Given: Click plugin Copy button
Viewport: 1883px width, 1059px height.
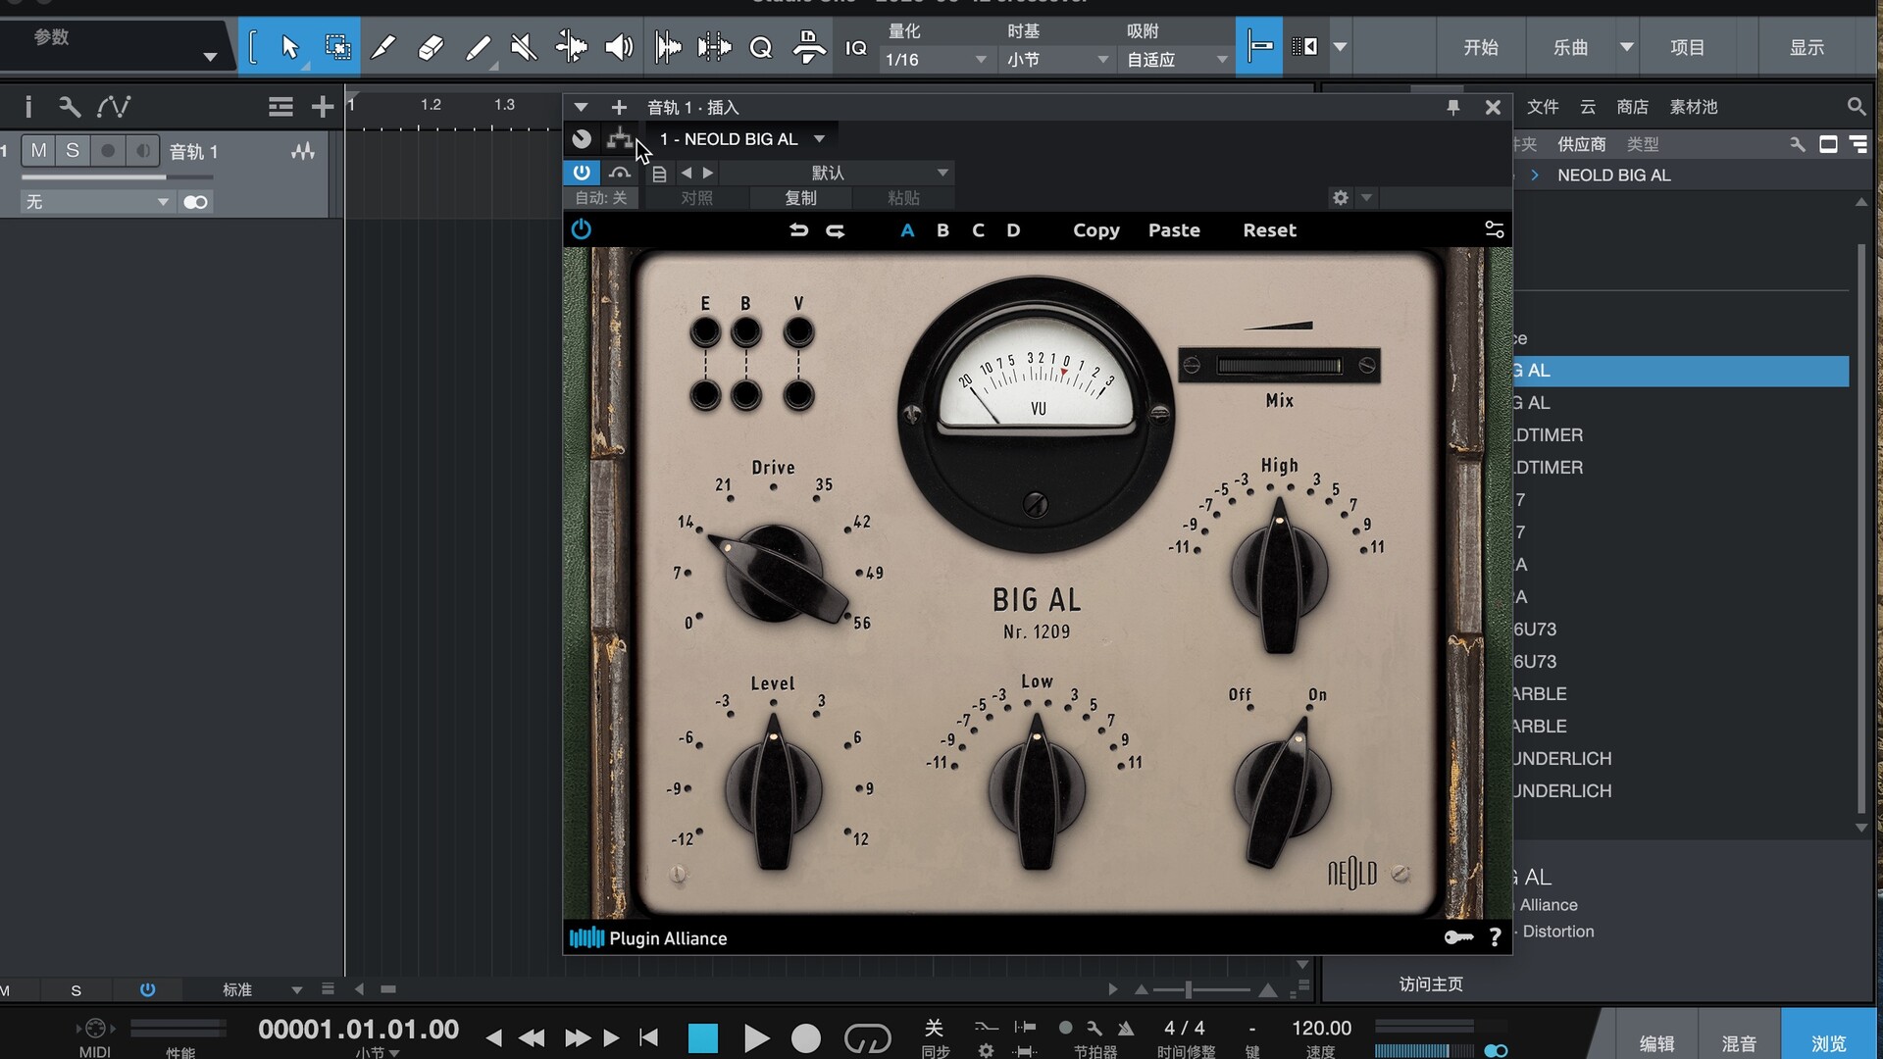Looking at the screenshot, I should (x=1095, y=230).
